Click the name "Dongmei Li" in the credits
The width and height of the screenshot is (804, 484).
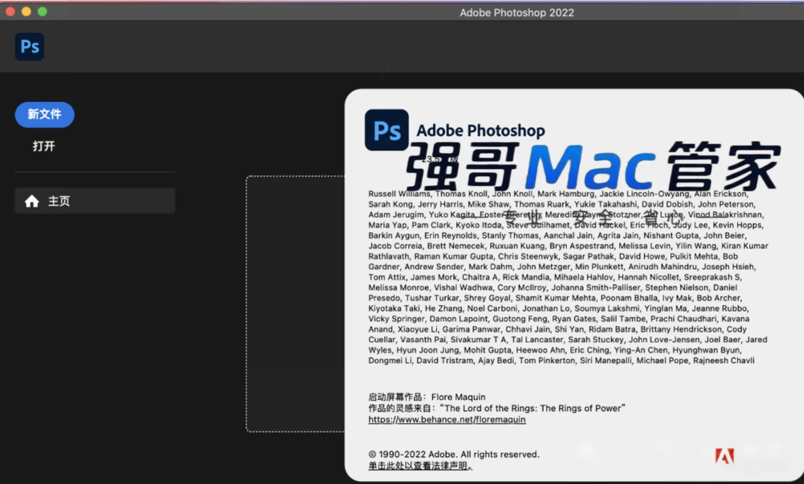tap(390, 360)
